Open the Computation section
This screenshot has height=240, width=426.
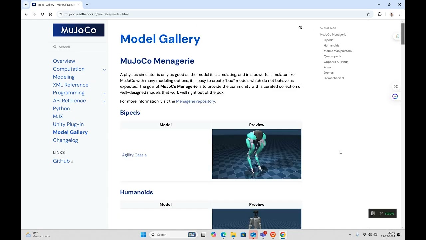pos(69,69)
